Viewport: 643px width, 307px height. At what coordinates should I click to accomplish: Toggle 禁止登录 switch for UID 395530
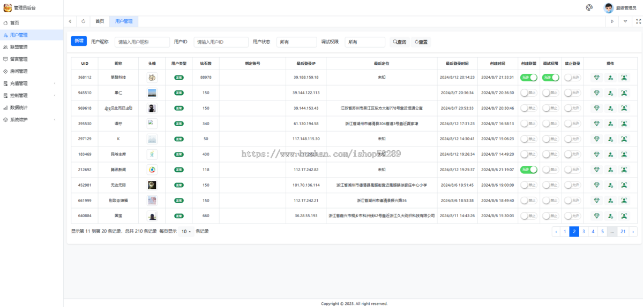pyautogui.click(x=572, y=124)
